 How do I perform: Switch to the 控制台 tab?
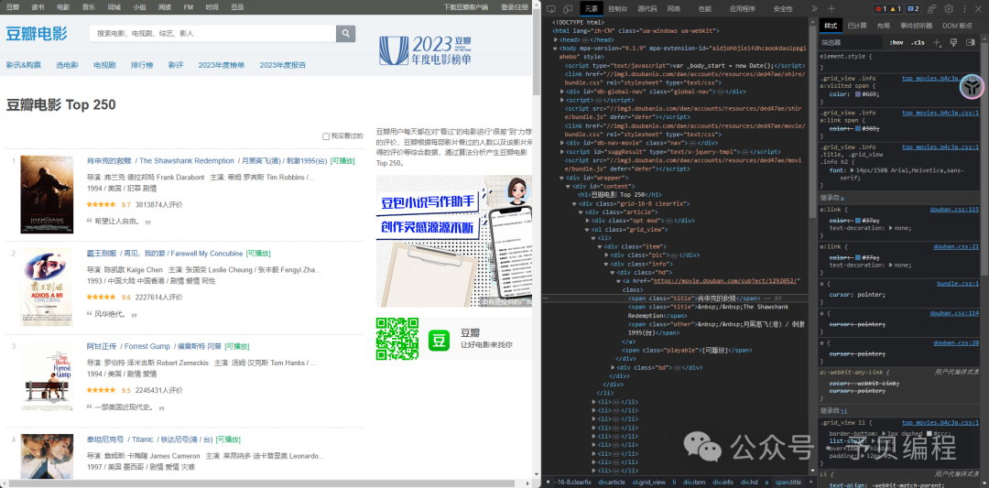click(617, 9)
